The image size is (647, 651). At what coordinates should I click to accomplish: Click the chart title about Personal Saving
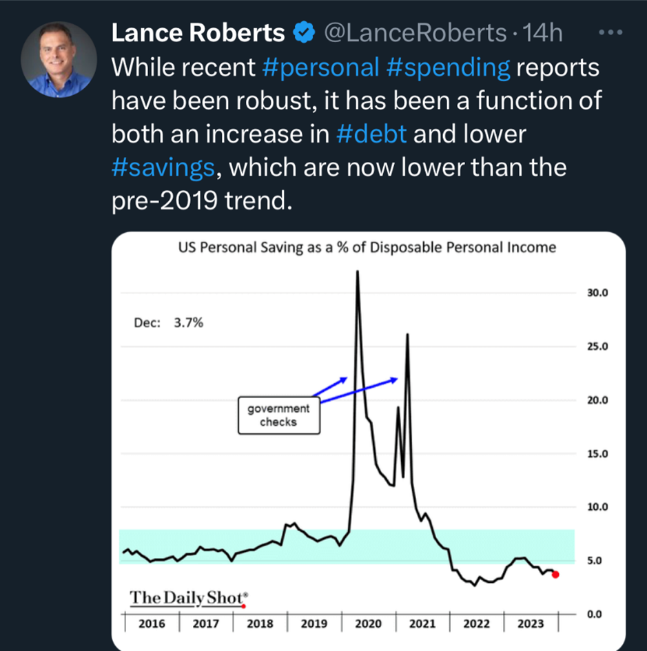coord(367,248)
